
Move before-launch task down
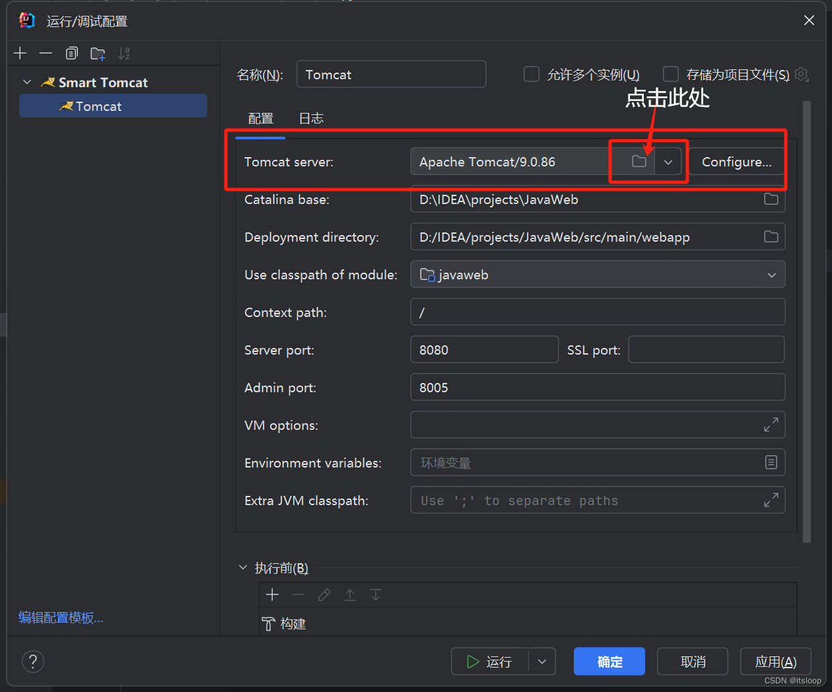click(376, 595)
